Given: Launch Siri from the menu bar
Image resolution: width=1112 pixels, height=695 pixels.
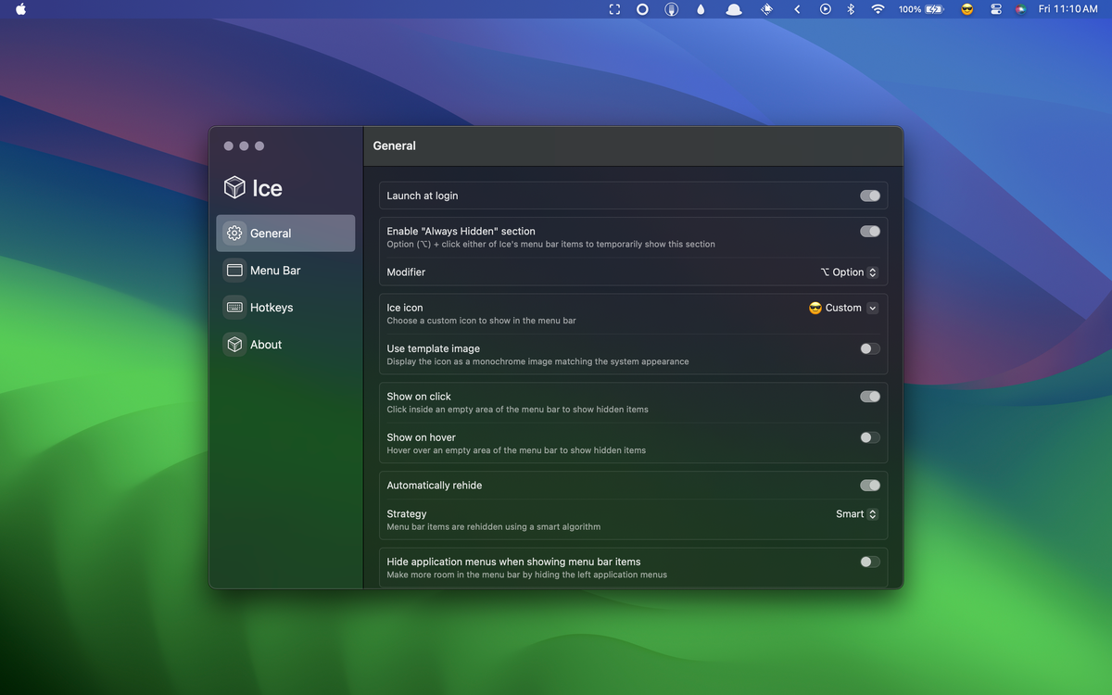Looking at the screenshot, I should click(1020, 9).
